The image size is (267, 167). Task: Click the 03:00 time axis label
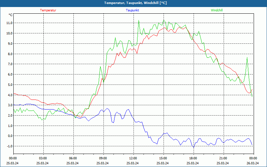[x=43, y=158]
